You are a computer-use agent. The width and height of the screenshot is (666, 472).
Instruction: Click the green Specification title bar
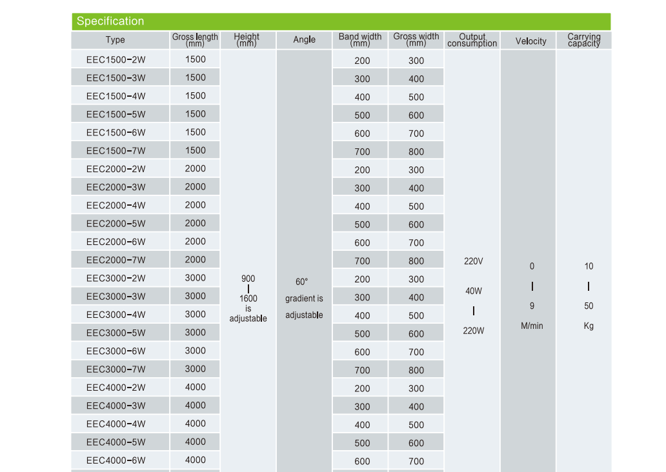tap(341, 21)
